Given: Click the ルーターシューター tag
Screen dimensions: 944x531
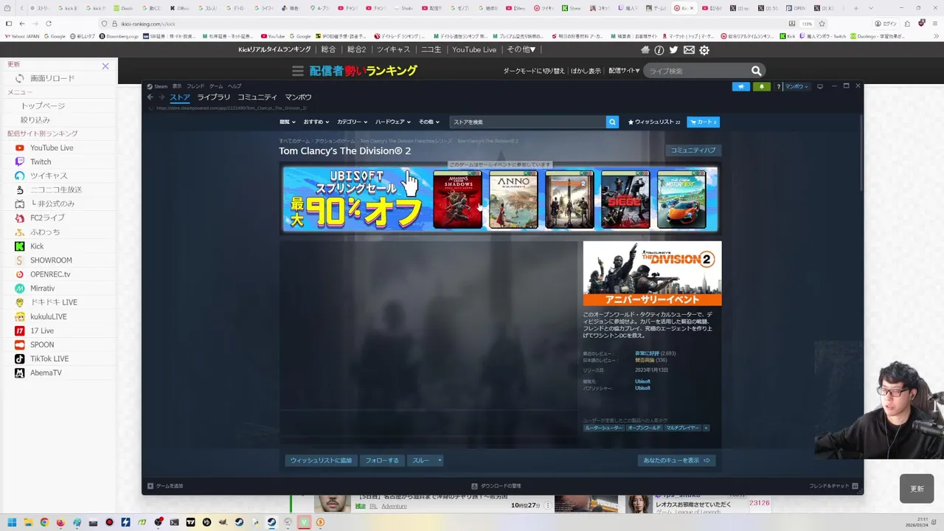Looking at the screenshot, I should [x=603, y=428].
